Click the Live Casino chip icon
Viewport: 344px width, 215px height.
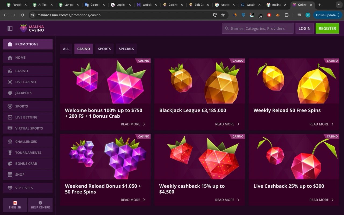[10, 82]
